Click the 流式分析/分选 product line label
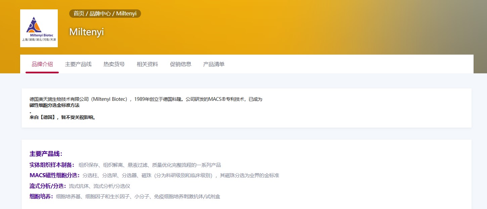This screenshot has height=209, width=487. (47, 186)
